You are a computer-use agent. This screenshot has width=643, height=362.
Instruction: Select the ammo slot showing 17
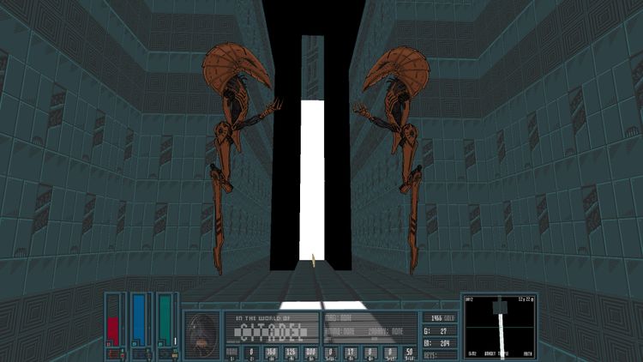click(x=350, y=353)
